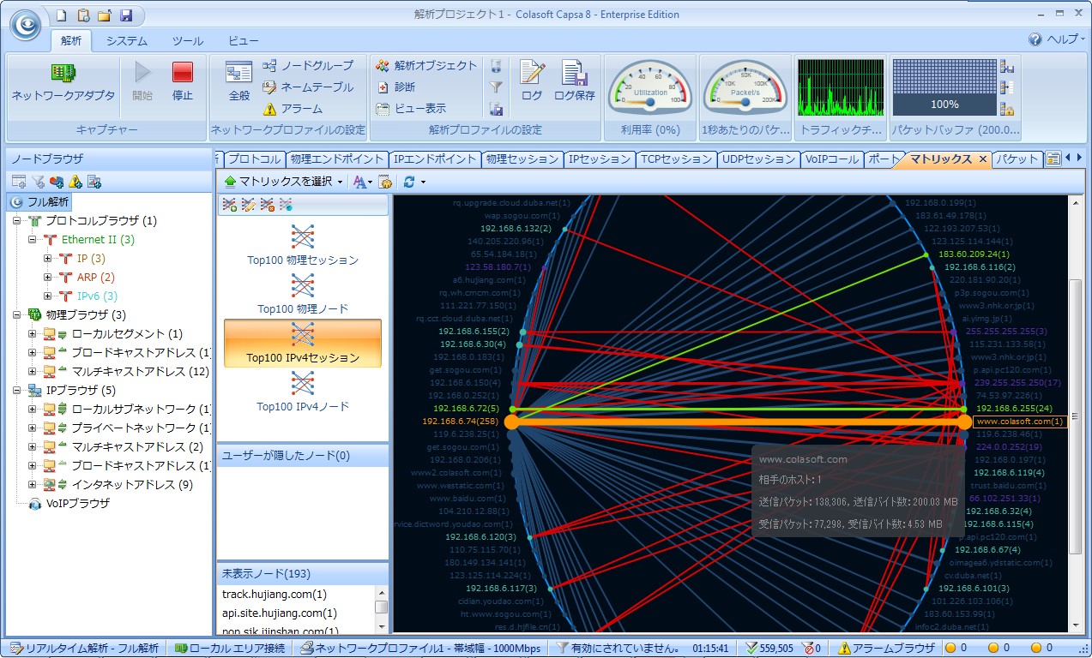Open the ヘルプ menu button
Screen dimensions: 1092x658
coord(1055,39)
